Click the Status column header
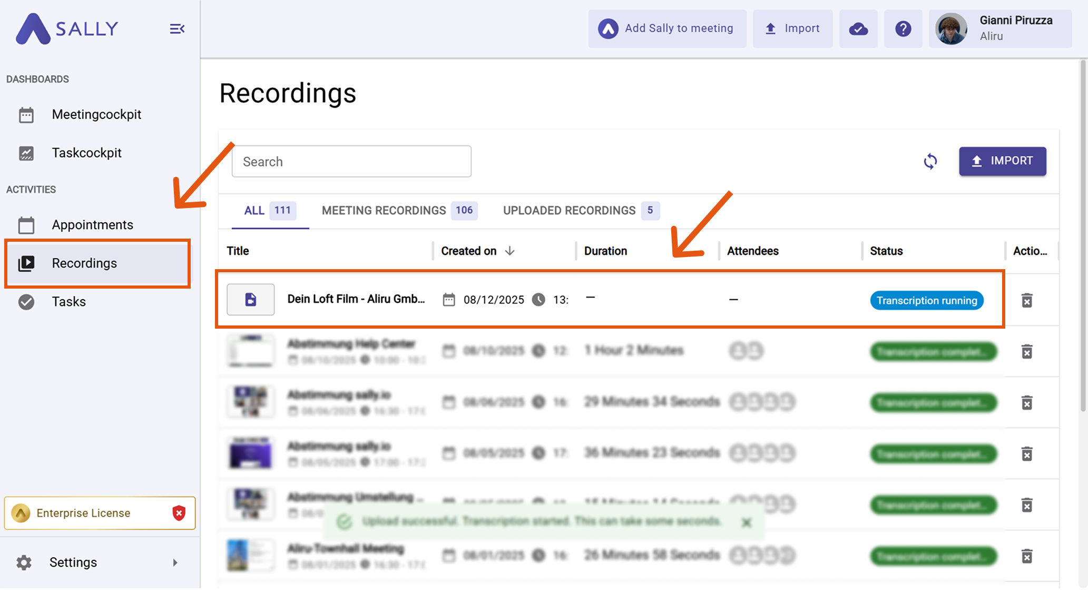 point(886,251)
